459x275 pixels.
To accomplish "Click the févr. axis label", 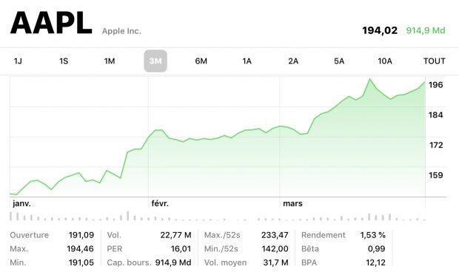I will click(x=160, y=203).
